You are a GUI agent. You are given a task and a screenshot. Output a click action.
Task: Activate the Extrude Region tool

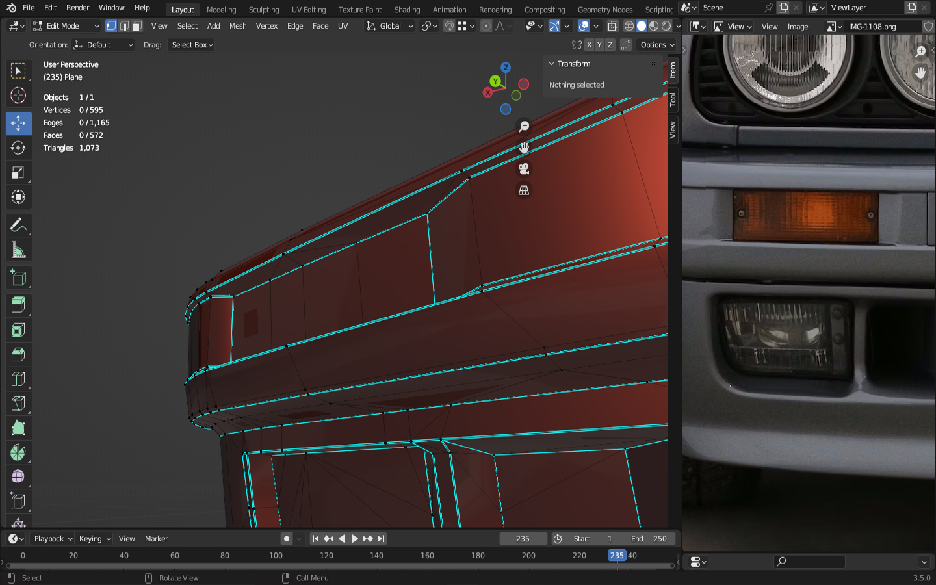pos(18,305)
